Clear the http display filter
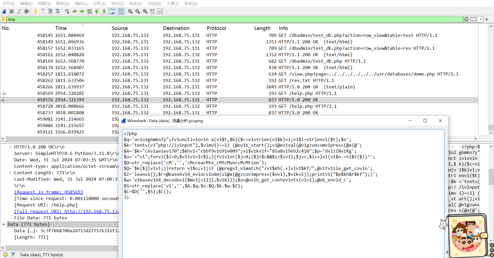The width and height of the screenshot is (494, 258). pos(466,19)
